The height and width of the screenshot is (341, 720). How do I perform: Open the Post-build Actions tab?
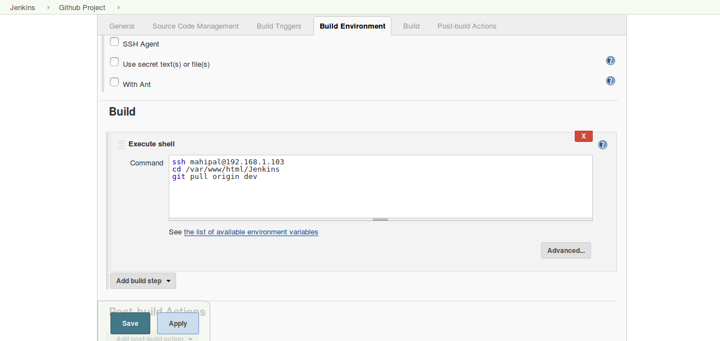tap(467, 26)
